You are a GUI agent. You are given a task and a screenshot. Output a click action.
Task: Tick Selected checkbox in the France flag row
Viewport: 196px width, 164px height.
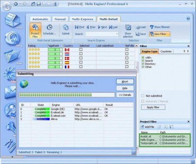click(81, 66)
